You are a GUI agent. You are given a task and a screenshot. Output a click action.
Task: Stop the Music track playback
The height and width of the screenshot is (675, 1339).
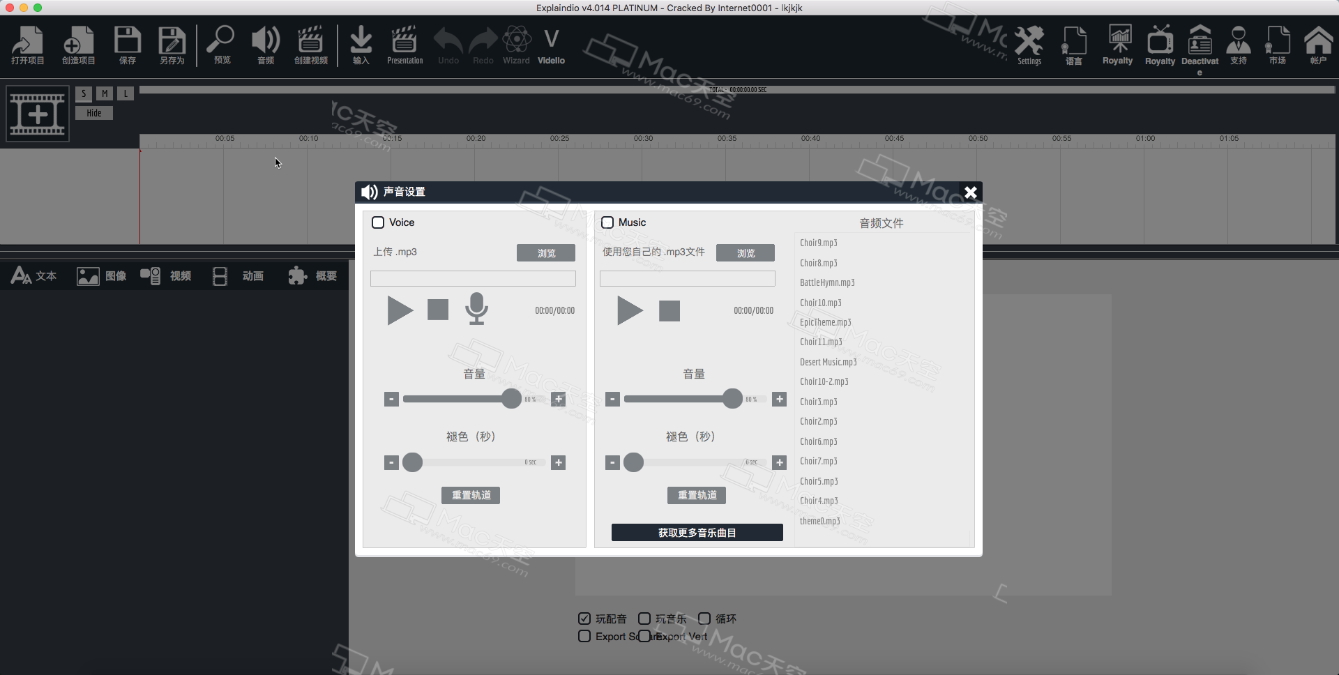pyautogui.click(x=669, y=311)
